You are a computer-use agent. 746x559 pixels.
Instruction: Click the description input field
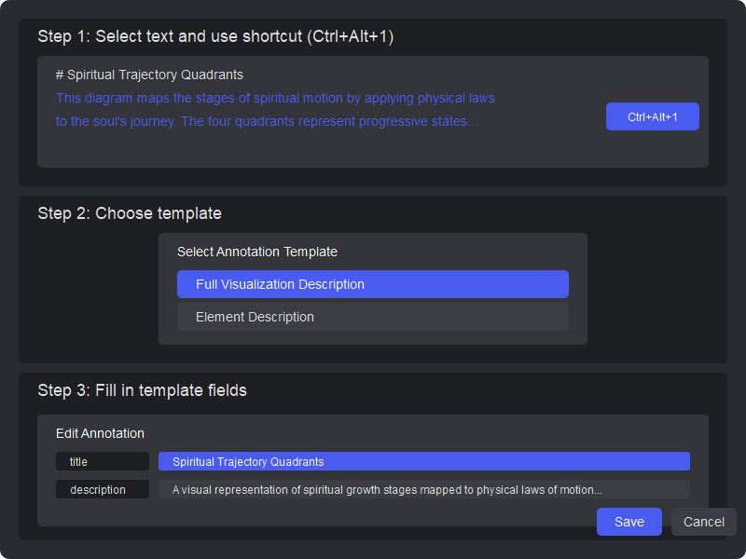[x=424, y=489]
